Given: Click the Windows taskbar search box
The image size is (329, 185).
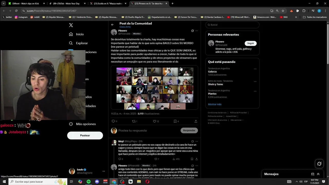Looking at the screenshot, I should point(38,182).
